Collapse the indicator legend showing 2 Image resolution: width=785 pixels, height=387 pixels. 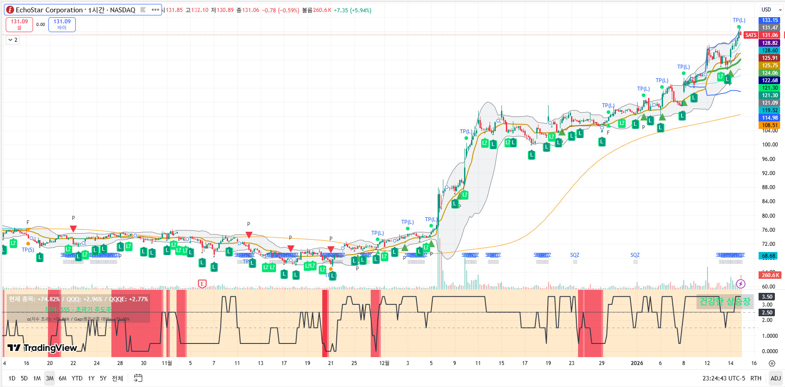coord(13,40)
